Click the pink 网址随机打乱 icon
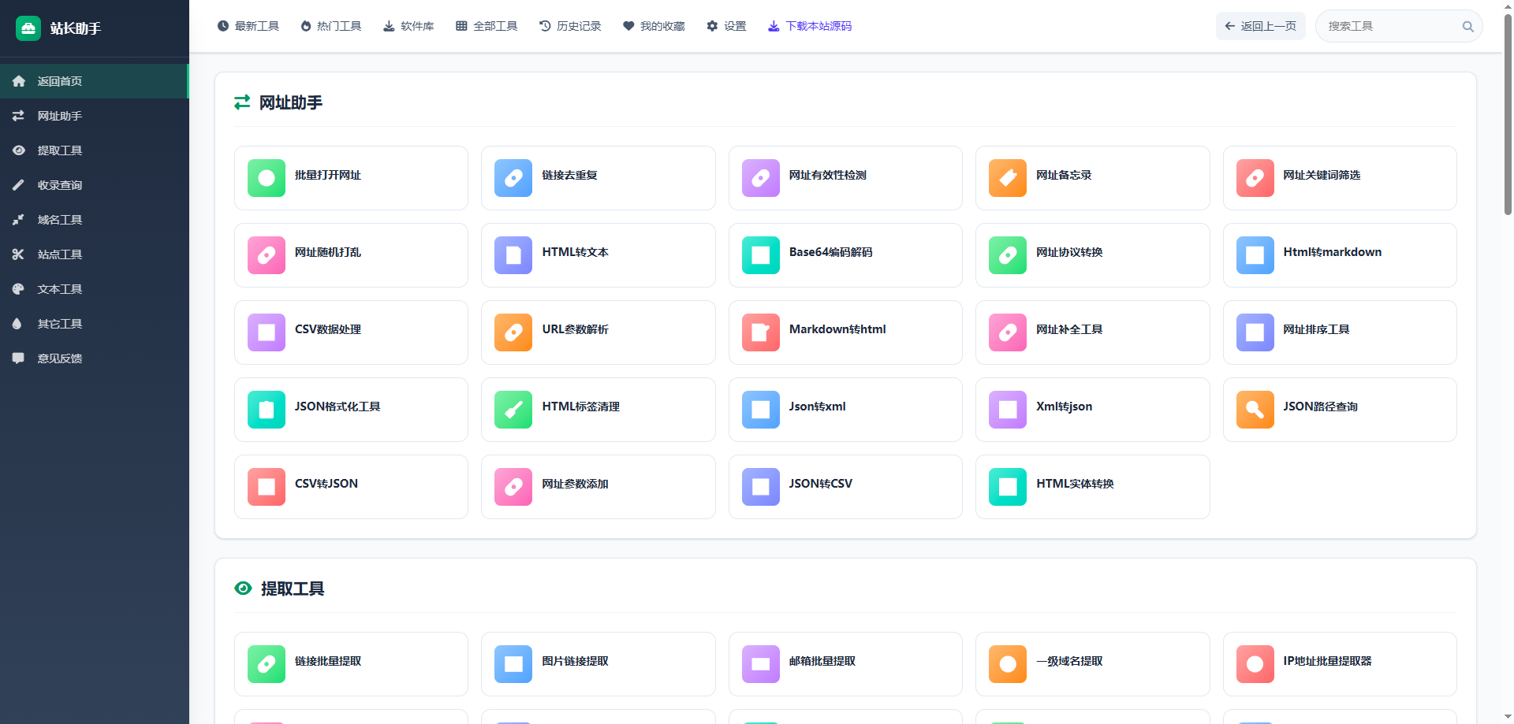The image size is (1514, 724). click(x=267, y=255)
